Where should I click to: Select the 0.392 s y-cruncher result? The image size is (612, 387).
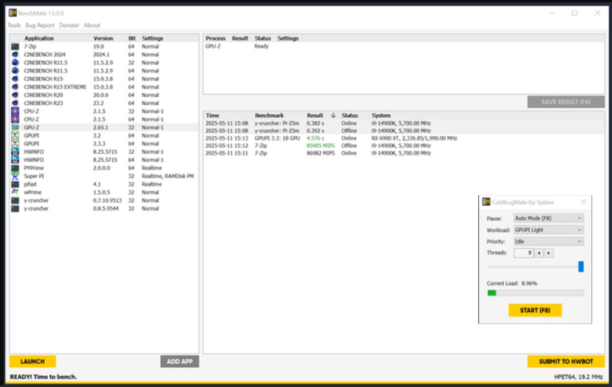404,131
